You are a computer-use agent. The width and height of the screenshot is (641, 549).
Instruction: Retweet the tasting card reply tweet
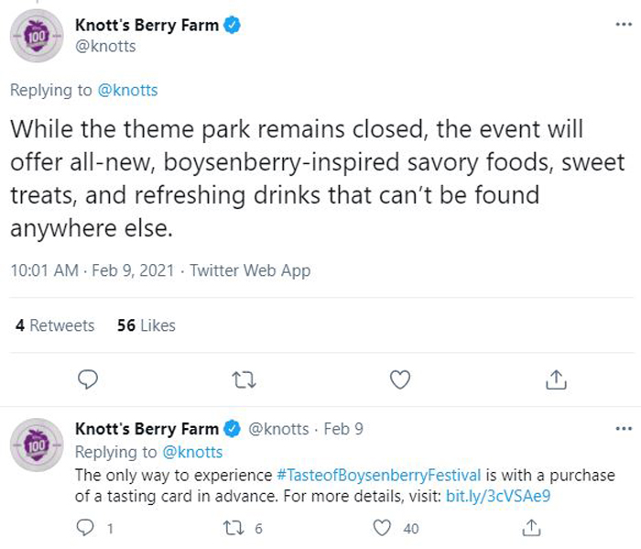(234, 528)
